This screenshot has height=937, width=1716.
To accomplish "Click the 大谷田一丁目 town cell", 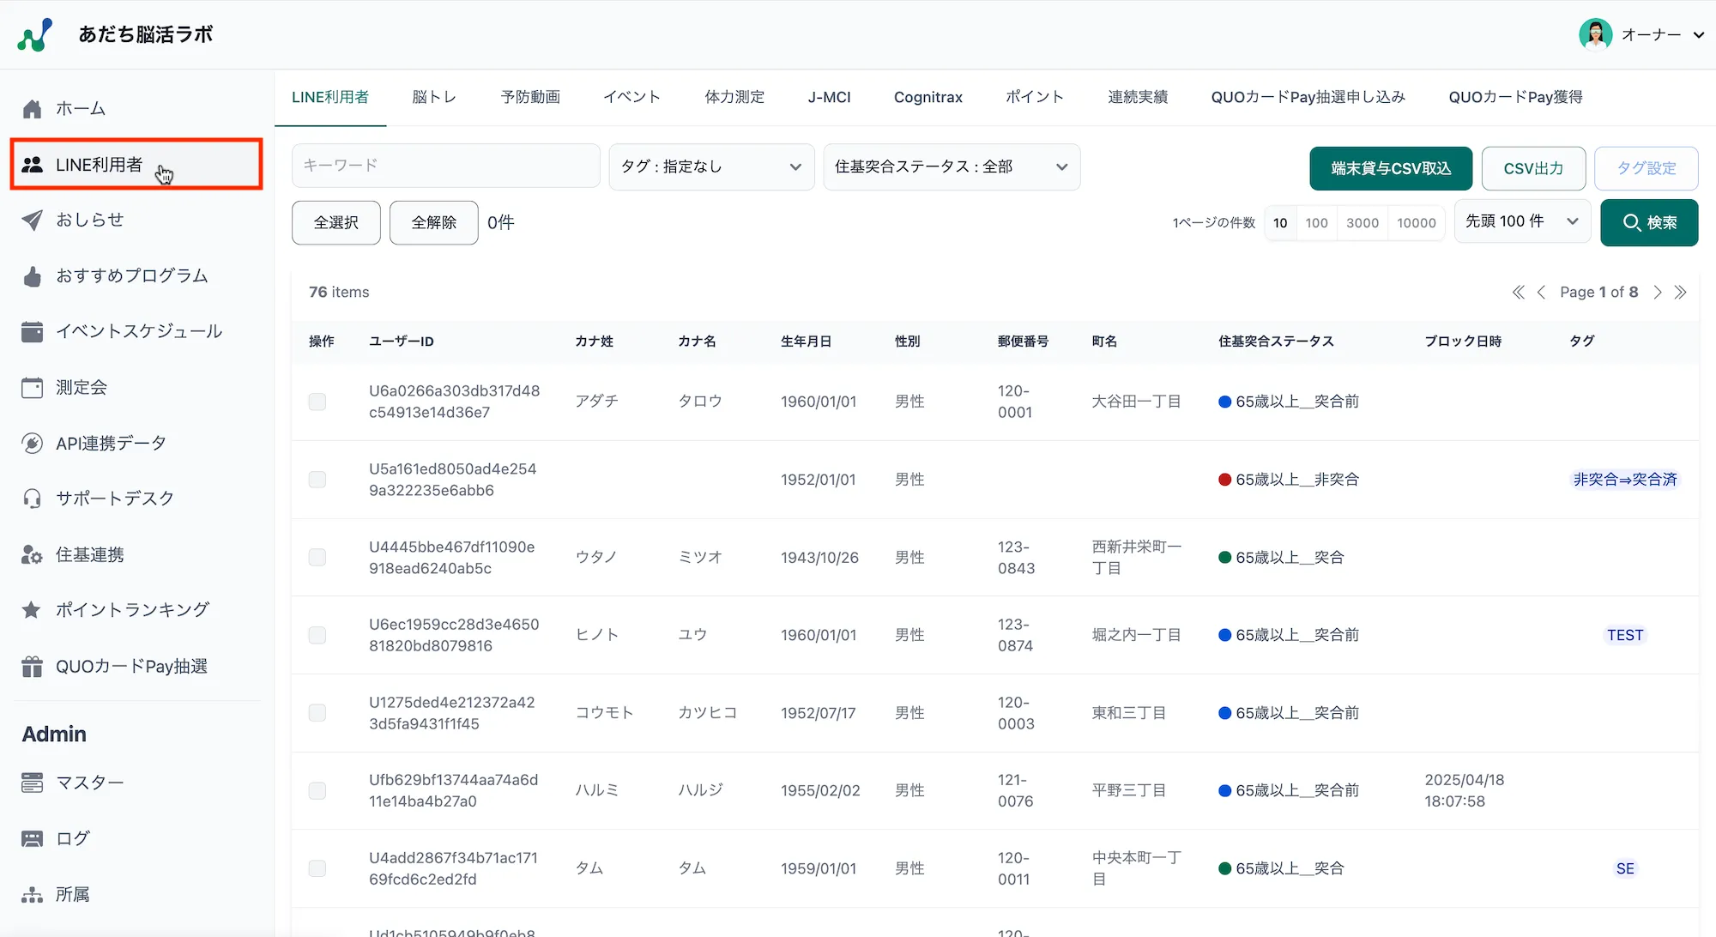I will (1136, 402).
